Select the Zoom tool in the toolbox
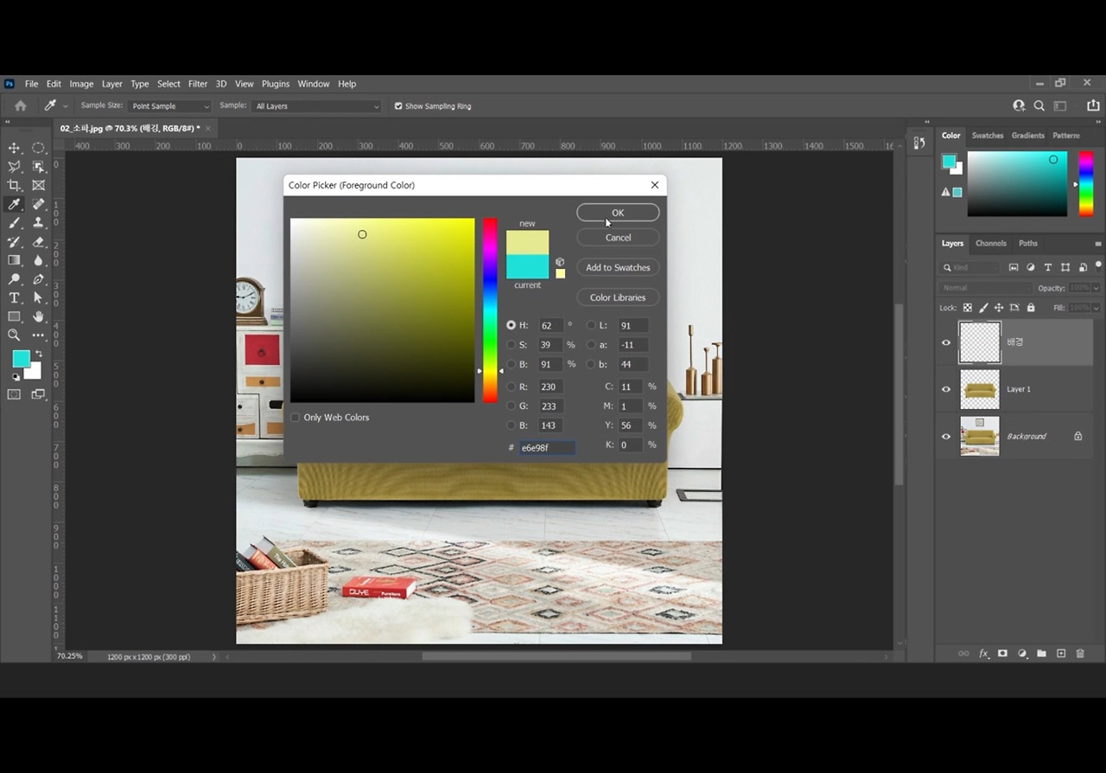Screen dimensions: 1106x773 (x=14, y=335)
